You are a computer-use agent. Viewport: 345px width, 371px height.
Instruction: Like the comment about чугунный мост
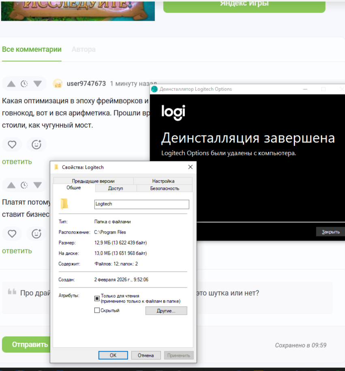point(12,145)
